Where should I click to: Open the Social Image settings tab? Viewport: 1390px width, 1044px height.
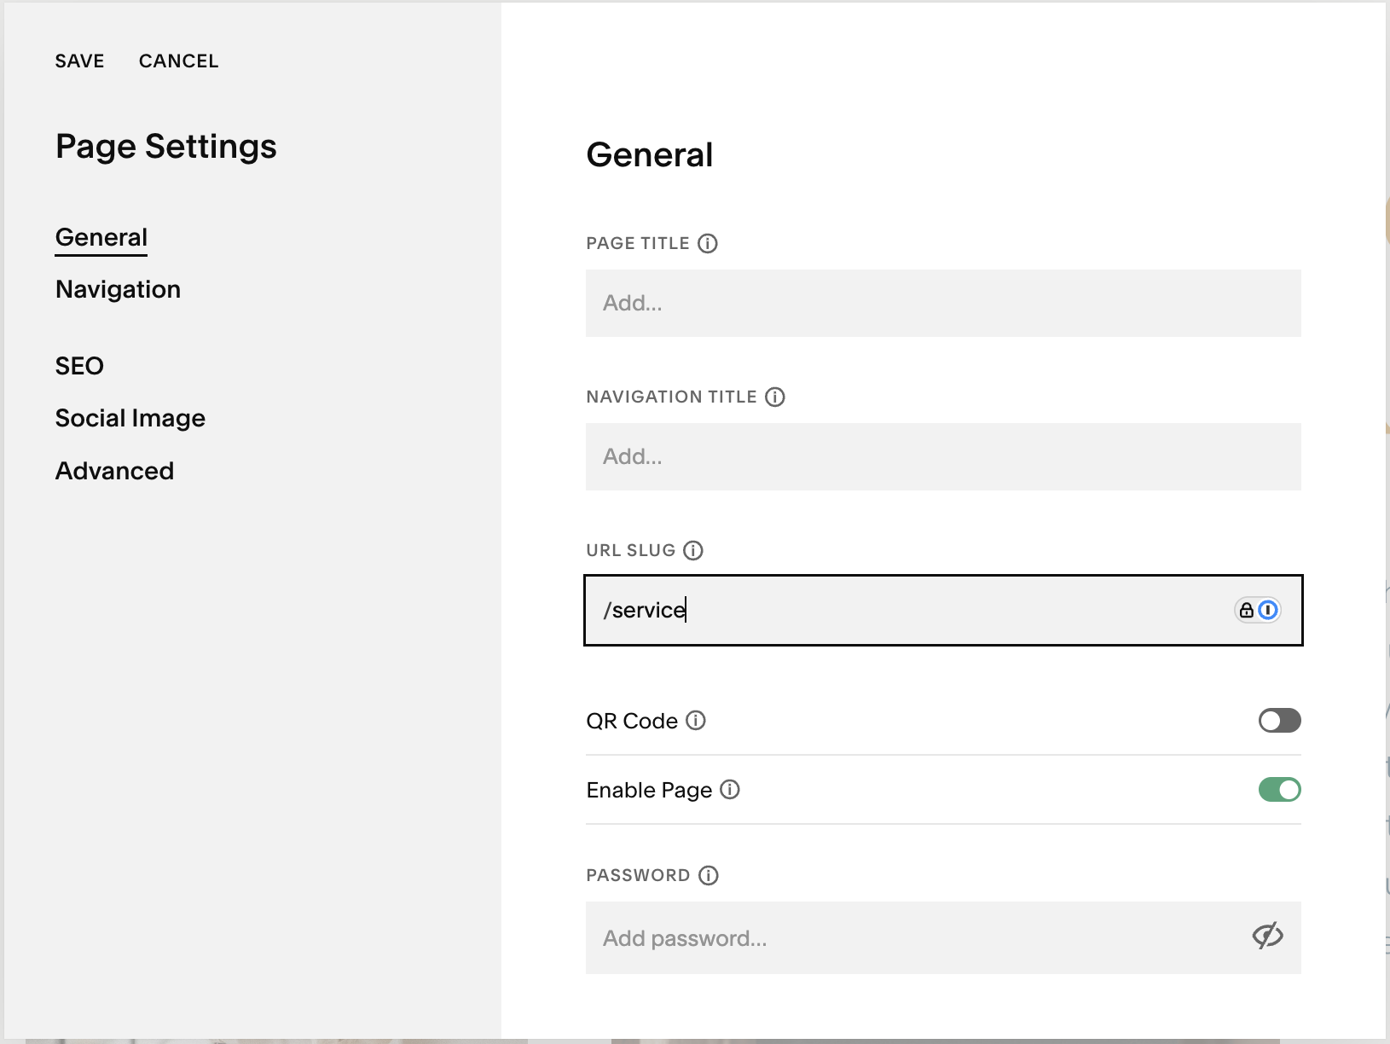[130, 419]
